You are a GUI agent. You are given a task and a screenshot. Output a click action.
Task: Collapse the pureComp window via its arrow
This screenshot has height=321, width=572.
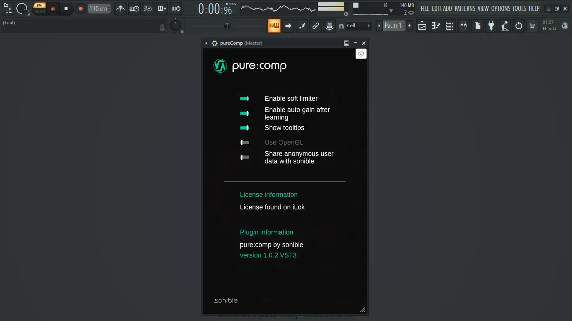(206, 43)
